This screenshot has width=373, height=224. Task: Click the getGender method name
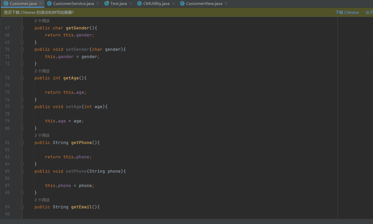click(x=78, y=28)
